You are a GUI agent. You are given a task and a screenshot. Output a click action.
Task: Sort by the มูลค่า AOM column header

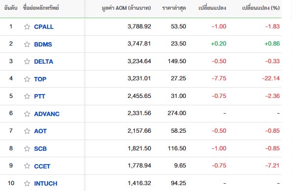126,8
